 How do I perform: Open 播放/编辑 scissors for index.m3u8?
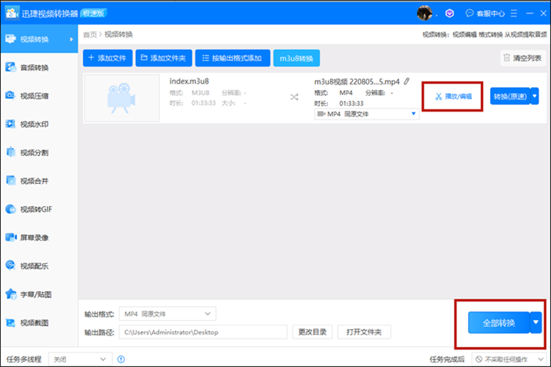point(453,97)
